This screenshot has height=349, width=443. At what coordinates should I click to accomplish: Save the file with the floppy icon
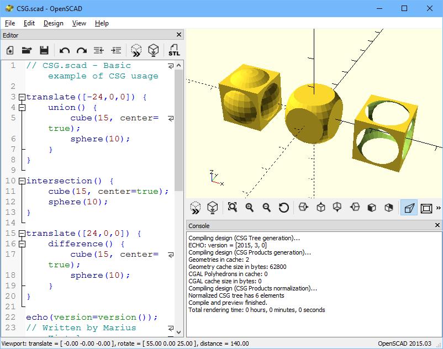point(44,50)
